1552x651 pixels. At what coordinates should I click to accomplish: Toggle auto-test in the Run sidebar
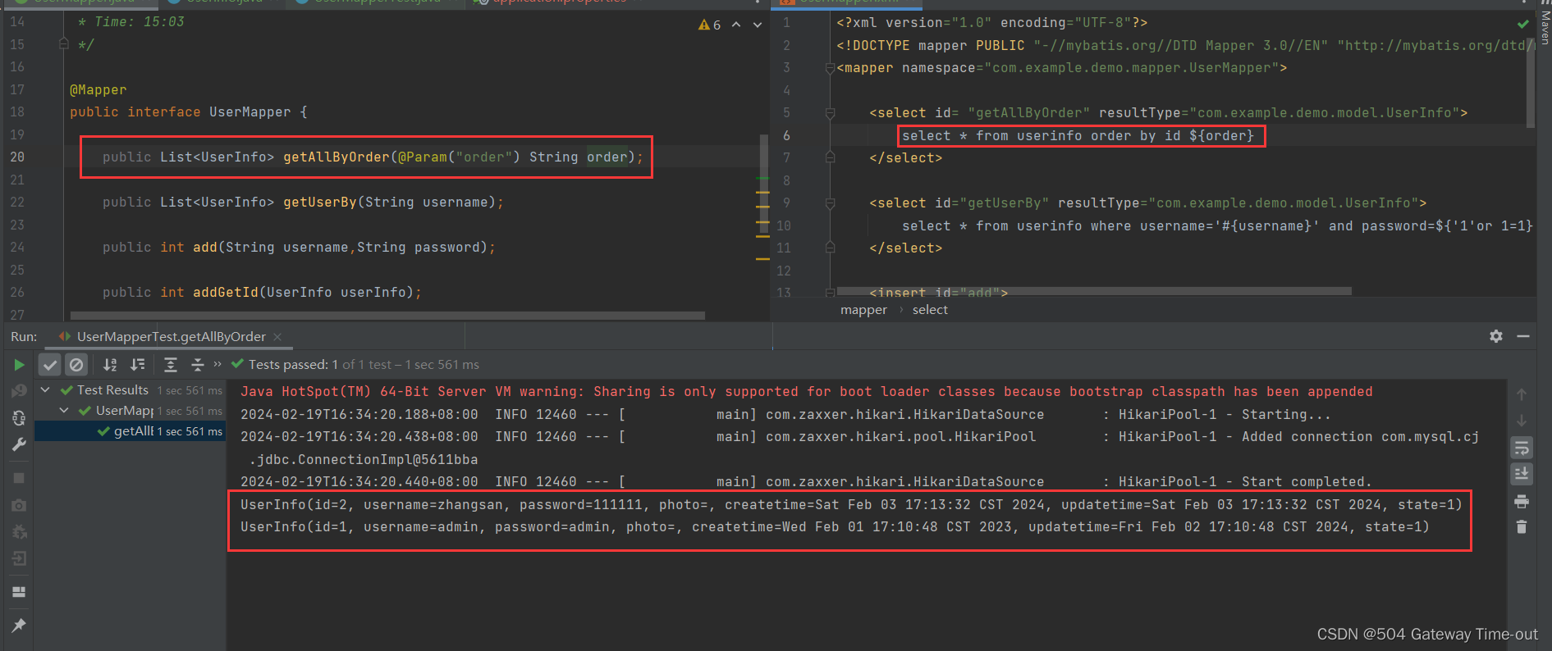click(19, 418)
